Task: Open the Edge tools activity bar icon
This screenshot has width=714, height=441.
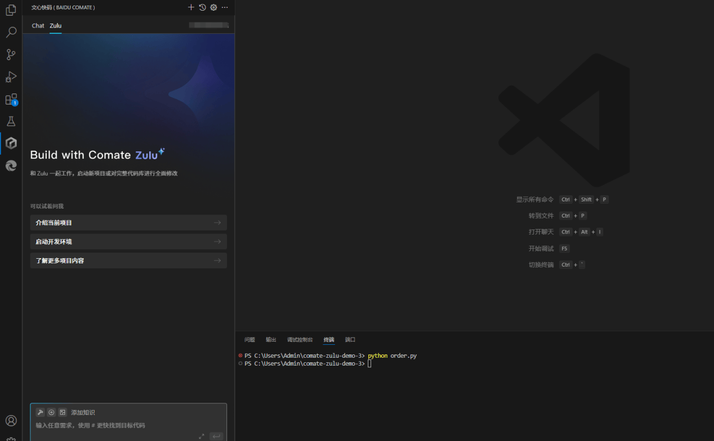Action: coord(11,165)
